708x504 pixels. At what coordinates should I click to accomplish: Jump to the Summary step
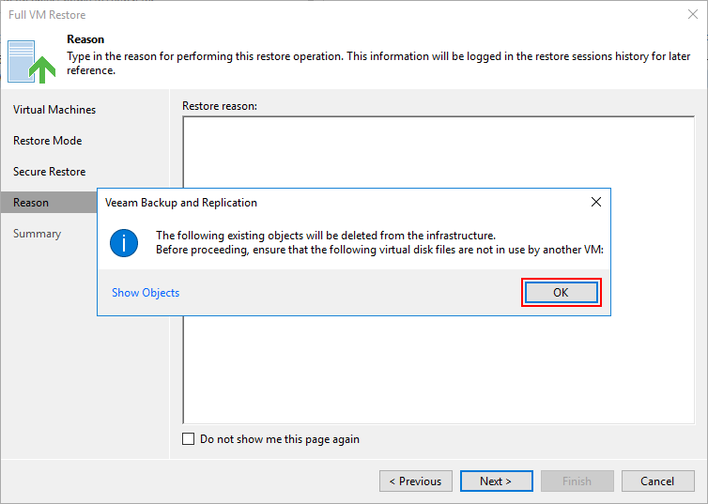tap(37, 234)
